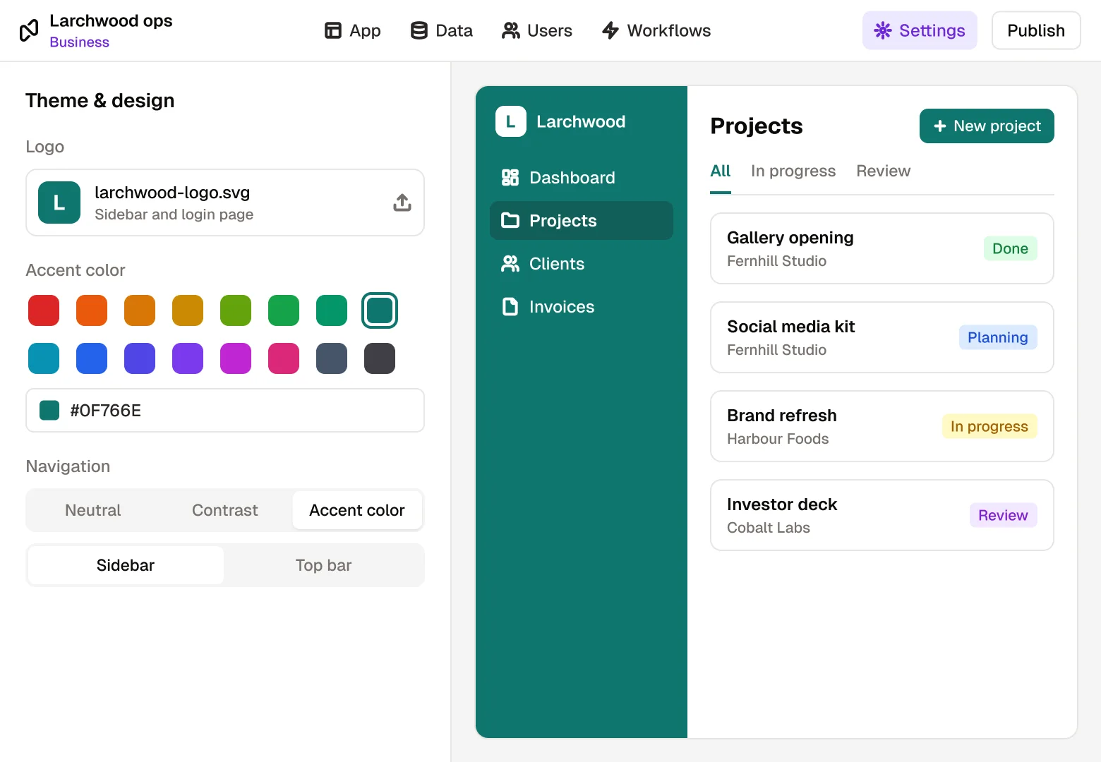This screenshot has width=1101, height=762.
Task: Pick the selected teal accent swatch
Action: [x=380, y=310]
